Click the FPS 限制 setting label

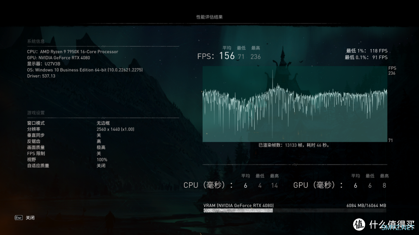point(36,153)
